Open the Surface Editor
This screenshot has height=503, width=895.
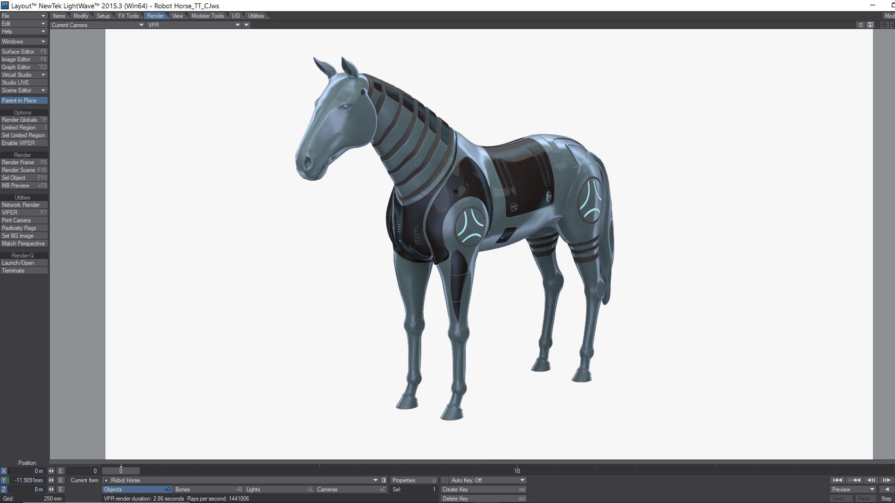[x=24, y=52]
